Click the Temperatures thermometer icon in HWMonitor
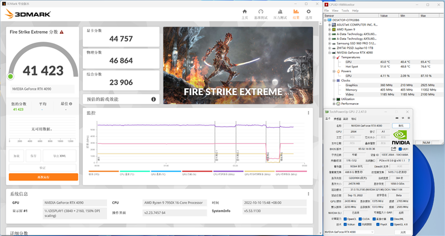Screen dimensions: 445x236 click(x=338, y=57)
